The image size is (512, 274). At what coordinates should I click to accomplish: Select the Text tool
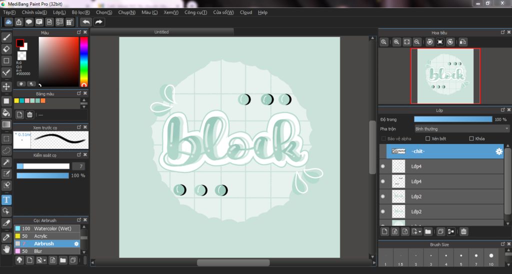pos(6,199)
